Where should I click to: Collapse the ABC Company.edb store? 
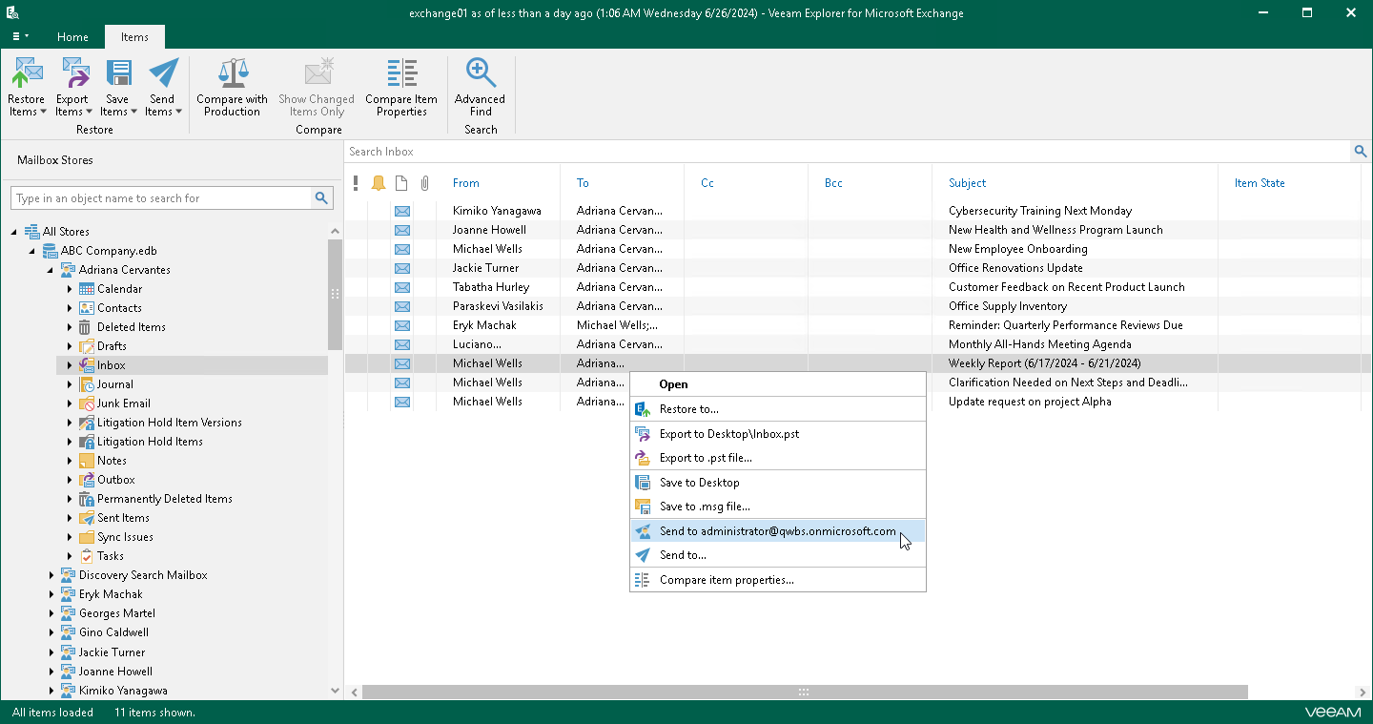[33, 251]
